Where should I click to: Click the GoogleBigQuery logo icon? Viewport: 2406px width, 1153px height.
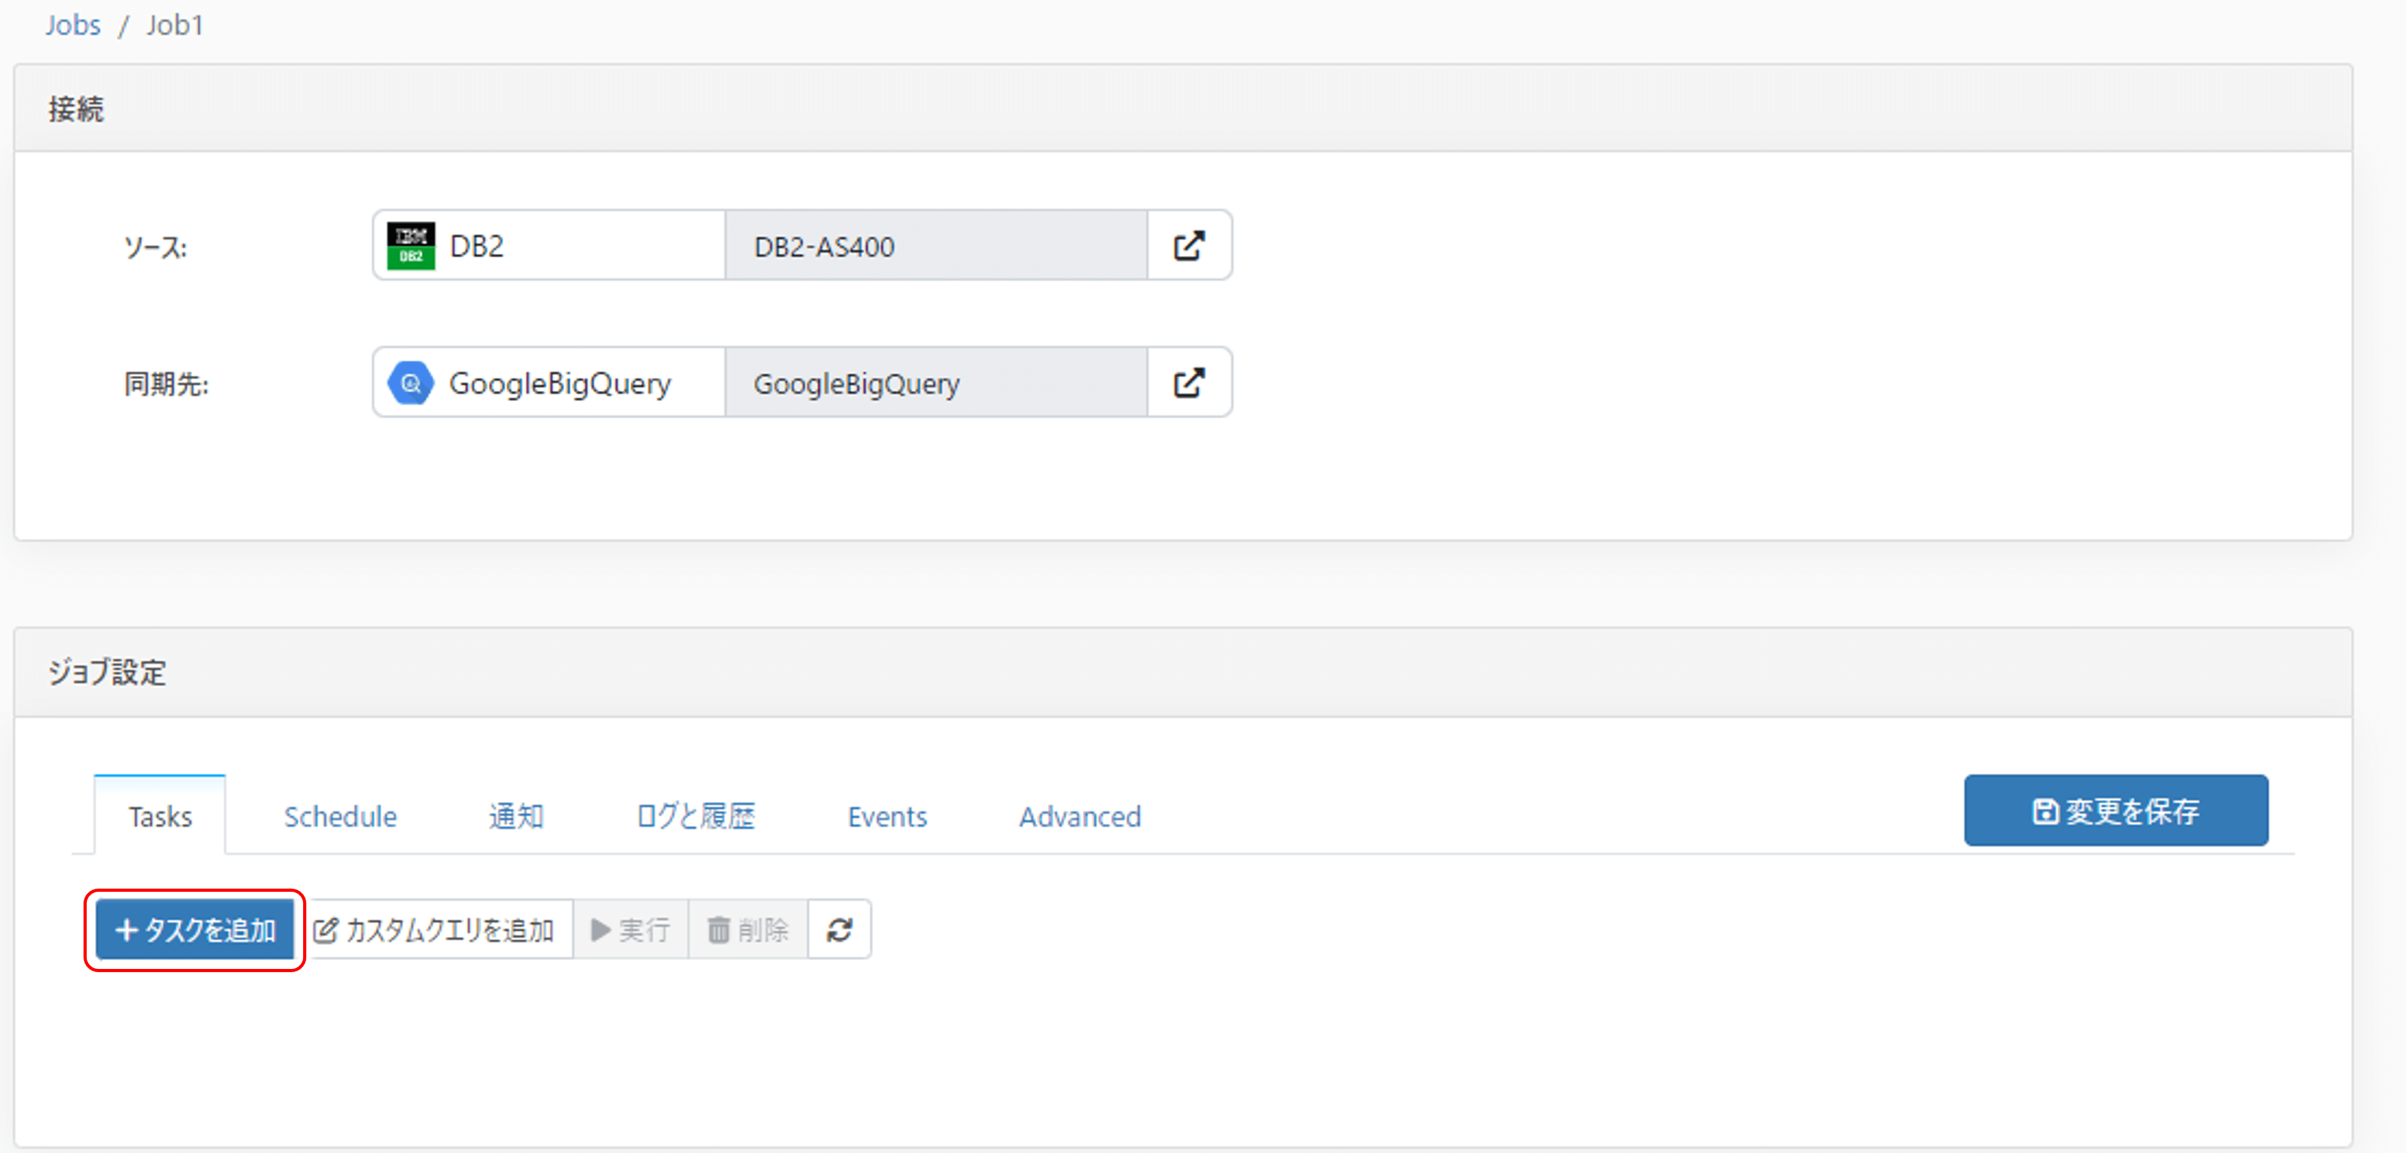411,383
